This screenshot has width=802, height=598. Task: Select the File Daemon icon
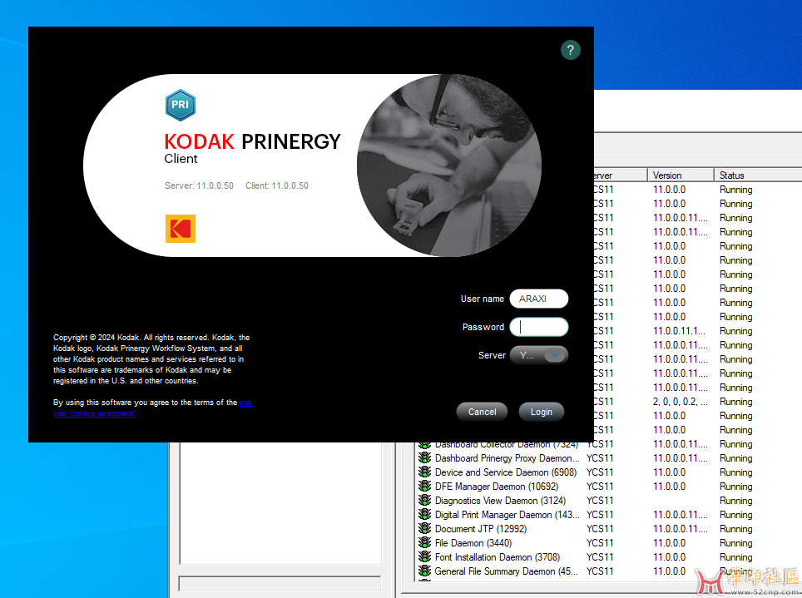point(424,543)
